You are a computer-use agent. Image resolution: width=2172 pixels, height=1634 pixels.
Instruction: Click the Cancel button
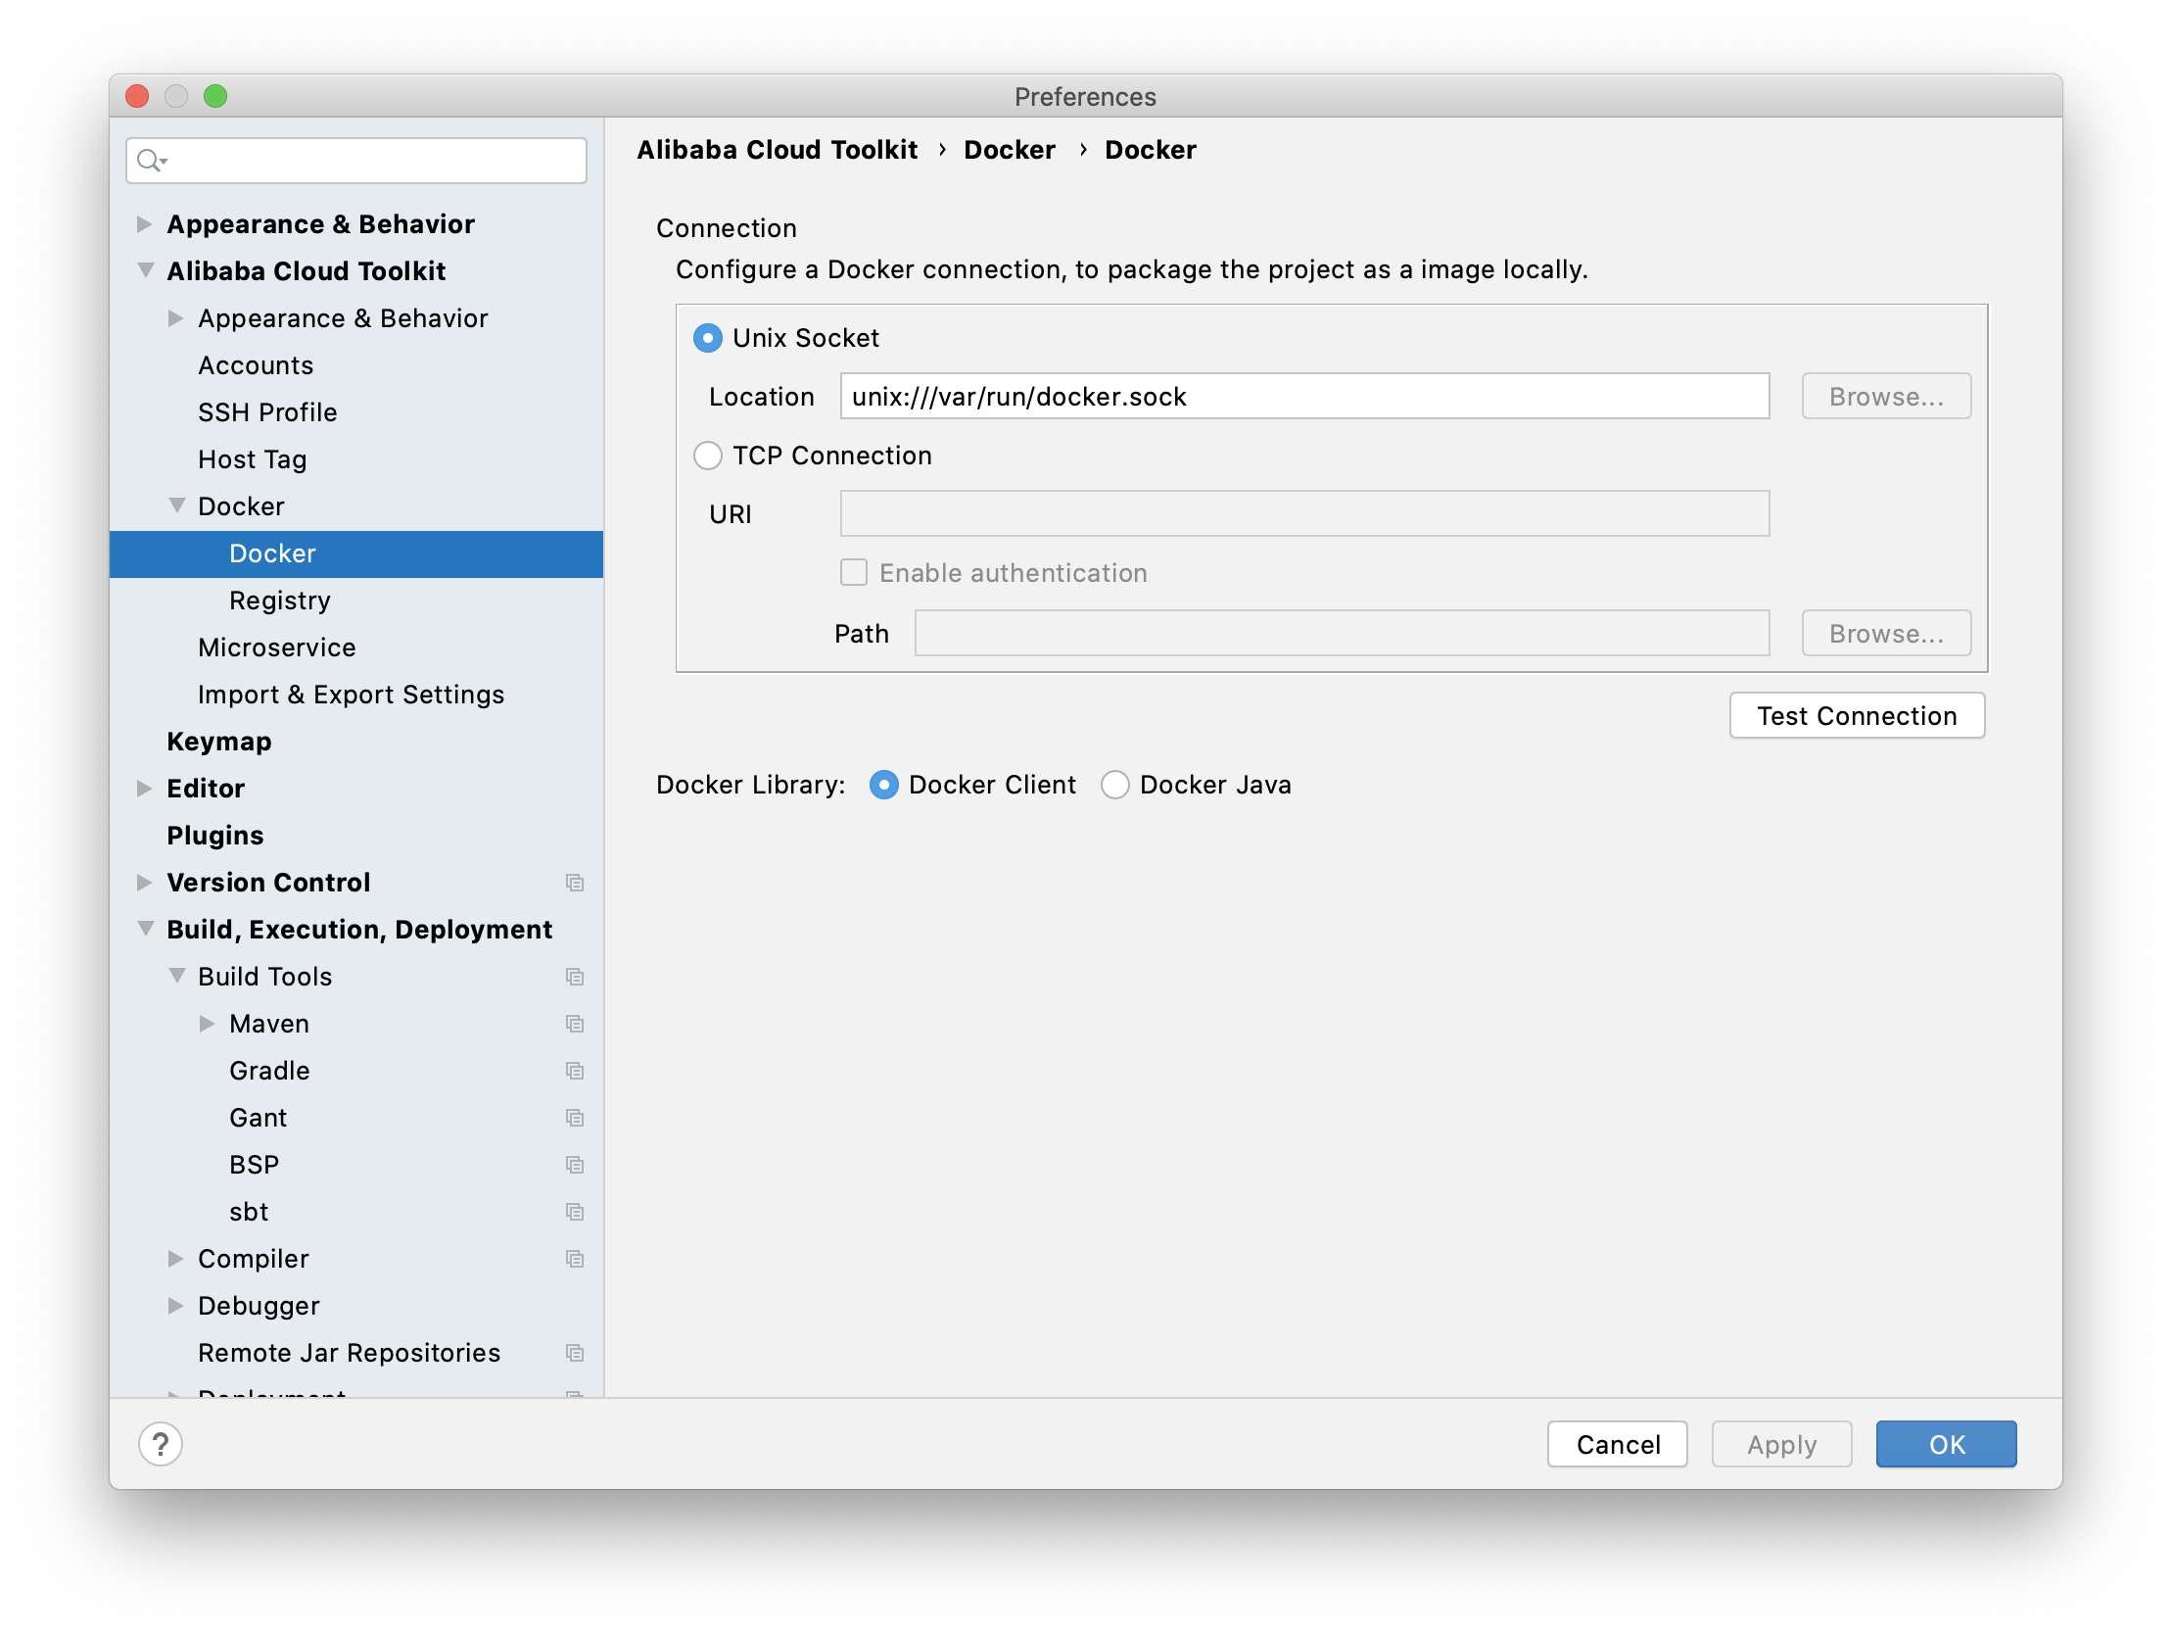pyautogui.click(x=1616, y=1443)
